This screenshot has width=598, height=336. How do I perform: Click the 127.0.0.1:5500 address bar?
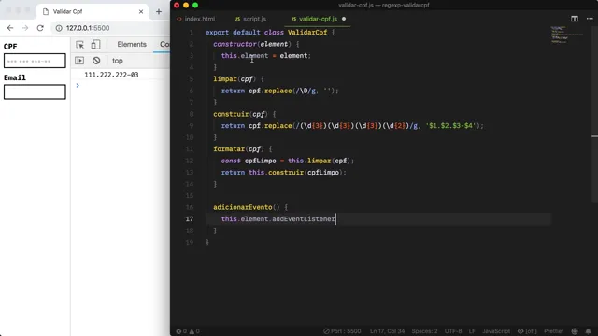pyautogui.click(x=88, y=28)
